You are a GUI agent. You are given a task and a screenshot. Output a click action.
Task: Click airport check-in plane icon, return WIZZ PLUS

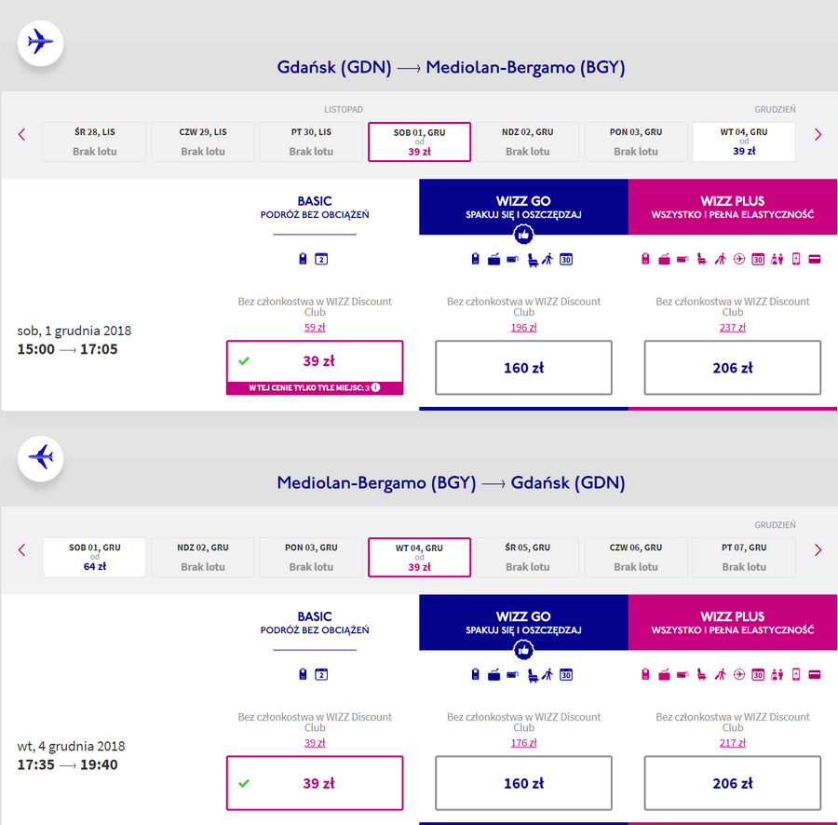739,675
